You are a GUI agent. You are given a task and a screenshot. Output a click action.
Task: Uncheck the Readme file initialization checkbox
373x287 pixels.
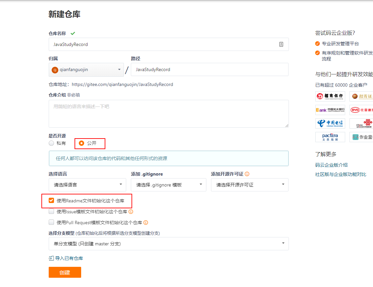[x=51, y=200]
